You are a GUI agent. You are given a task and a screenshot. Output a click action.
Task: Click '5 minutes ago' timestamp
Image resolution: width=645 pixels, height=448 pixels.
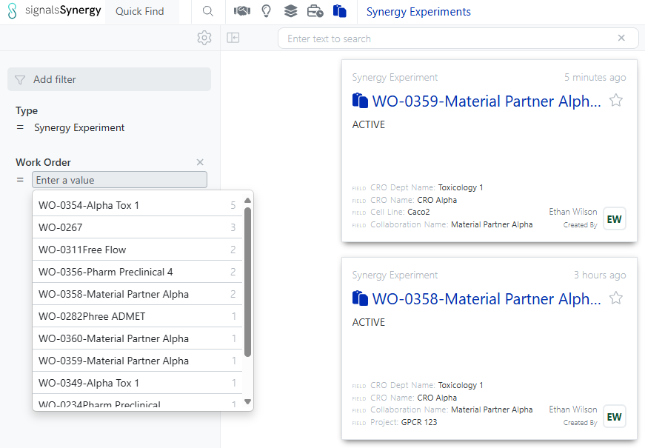coord(595,77)
